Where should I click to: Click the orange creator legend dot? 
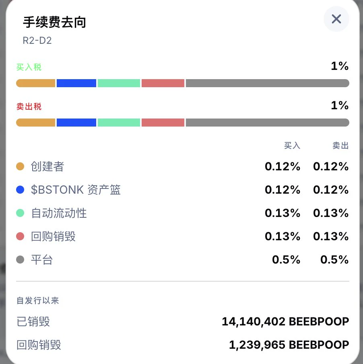[20, 166]
